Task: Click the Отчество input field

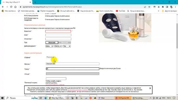Action: 58,39
